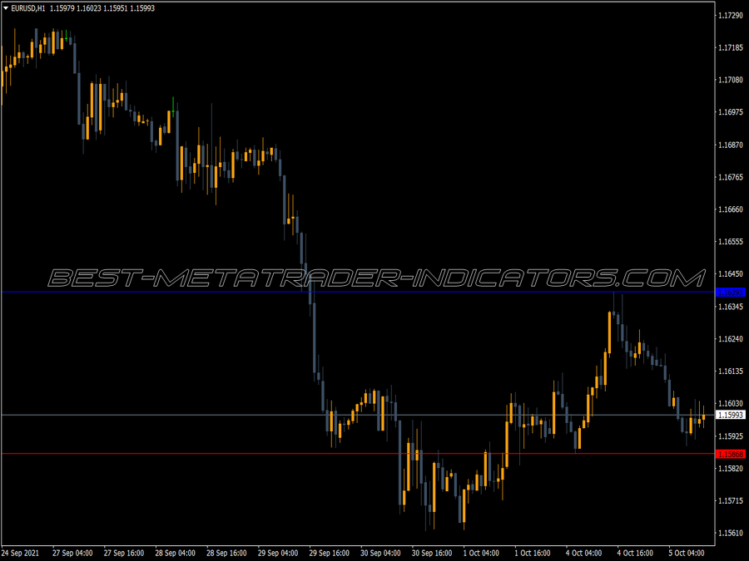Click price scale label 1.15715
This screenshot has width=749, height=561.
pos(731,500)
